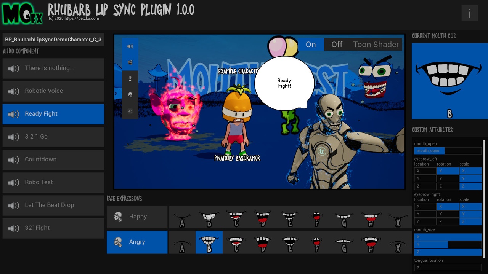
Task: Select mouth shape E in the Angry row
Action: [x=290, y=242]
